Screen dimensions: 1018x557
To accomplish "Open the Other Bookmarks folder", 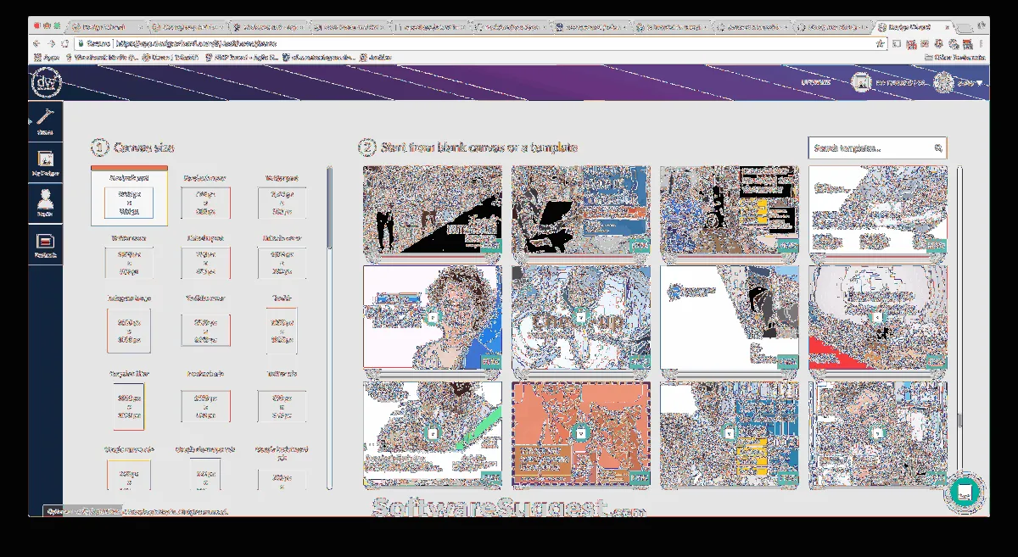I will (x=954, y=58).
